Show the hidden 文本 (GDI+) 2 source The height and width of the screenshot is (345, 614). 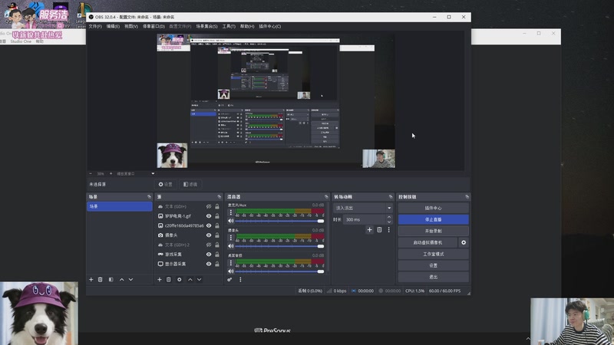(209, 245)
